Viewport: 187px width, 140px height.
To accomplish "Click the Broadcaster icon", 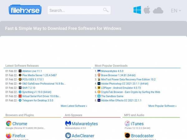I will point(127,135).
